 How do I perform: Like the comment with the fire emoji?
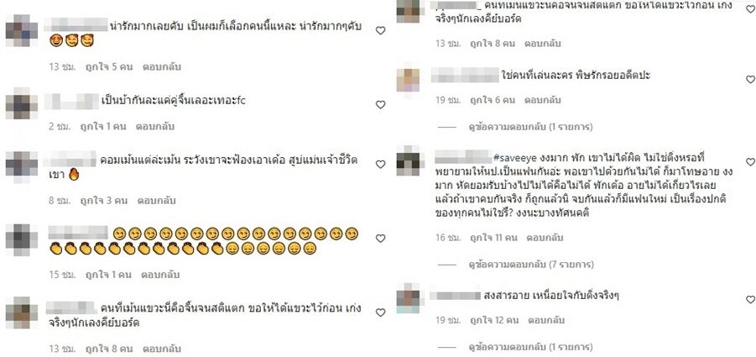(380, 165)
